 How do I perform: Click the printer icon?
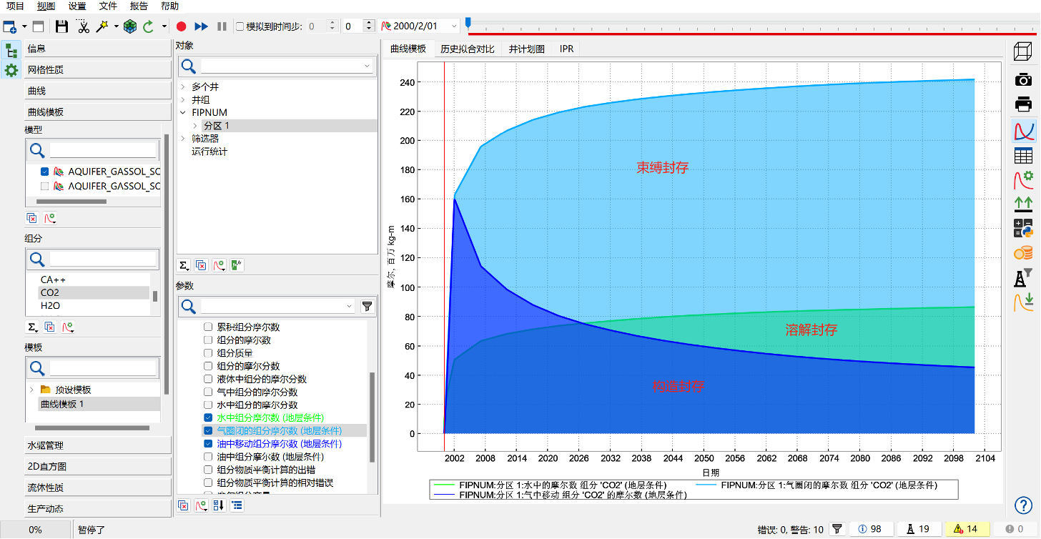coord(1024,105)
